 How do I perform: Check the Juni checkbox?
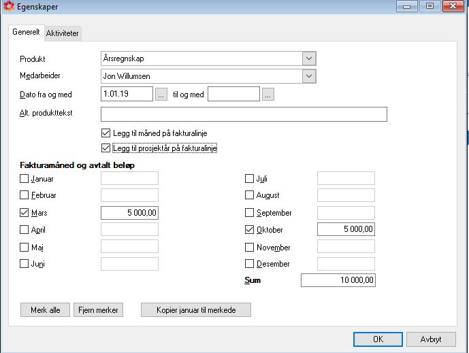[x=24, y=264]
